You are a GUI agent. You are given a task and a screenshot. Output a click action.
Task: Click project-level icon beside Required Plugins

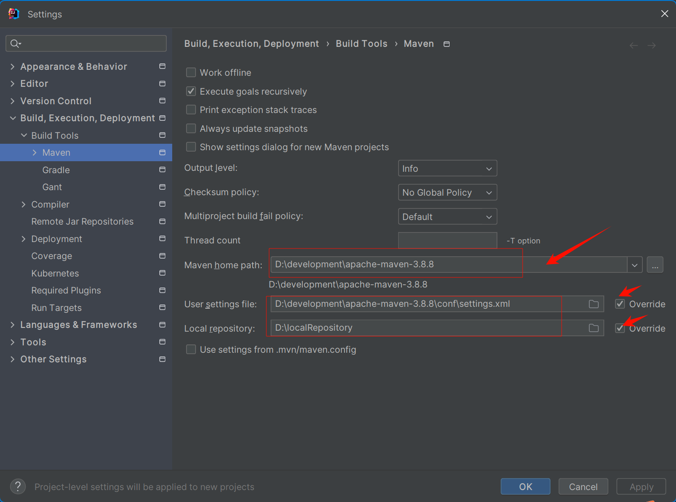[162, 290]
